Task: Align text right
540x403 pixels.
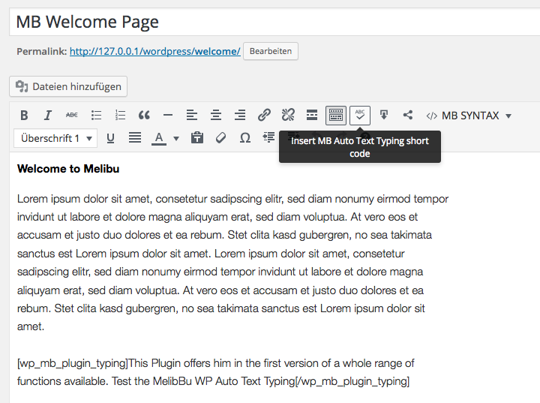Action: [x=240, y=115]
